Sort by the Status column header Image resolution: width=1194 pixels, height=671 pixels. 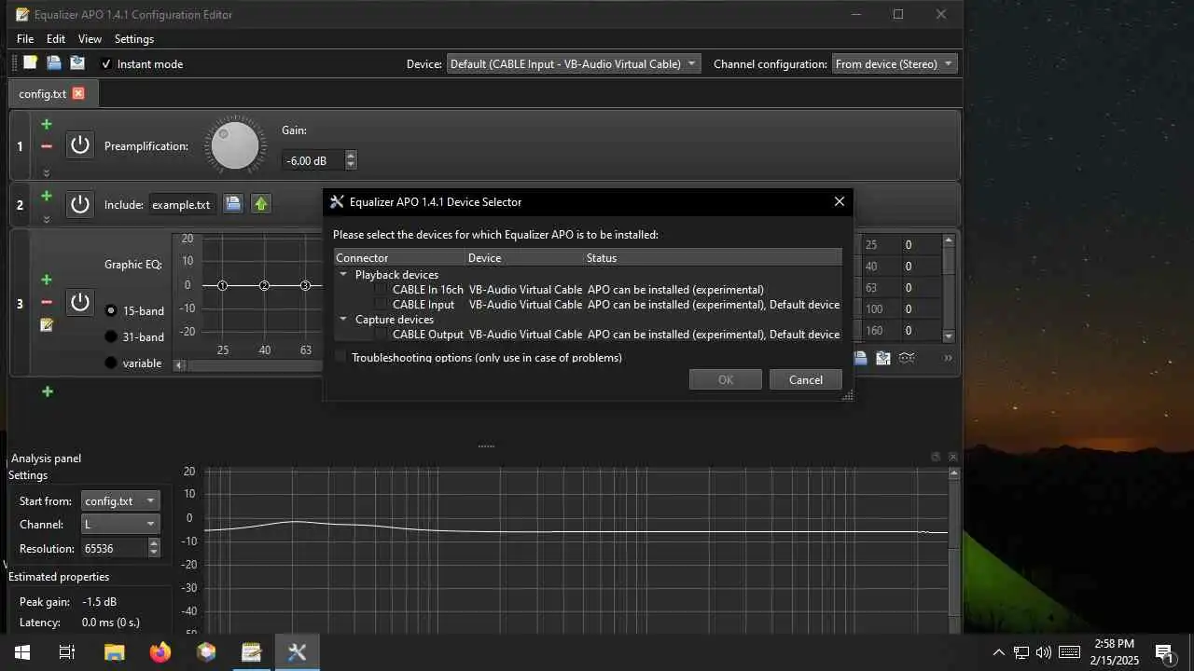tap(713, 258)
